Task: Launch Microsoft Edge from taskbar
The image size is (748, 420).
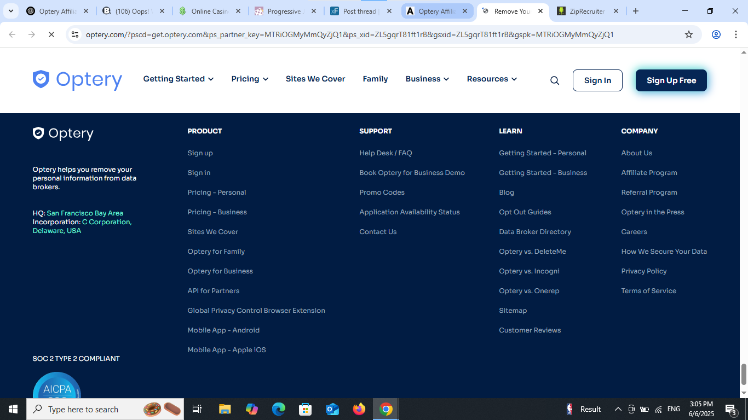Action: 279,409
